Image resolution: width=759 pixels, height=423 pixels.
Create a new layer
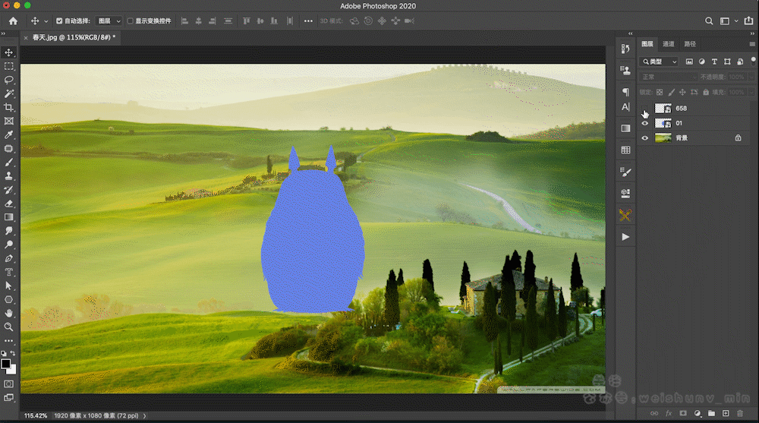coord(726,413)
